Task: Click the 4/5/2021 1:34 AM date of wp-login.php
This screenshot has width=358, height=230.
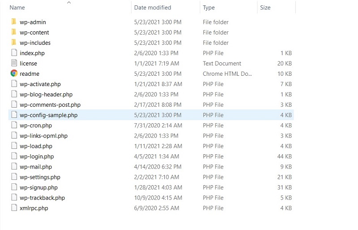Action: 157,156
